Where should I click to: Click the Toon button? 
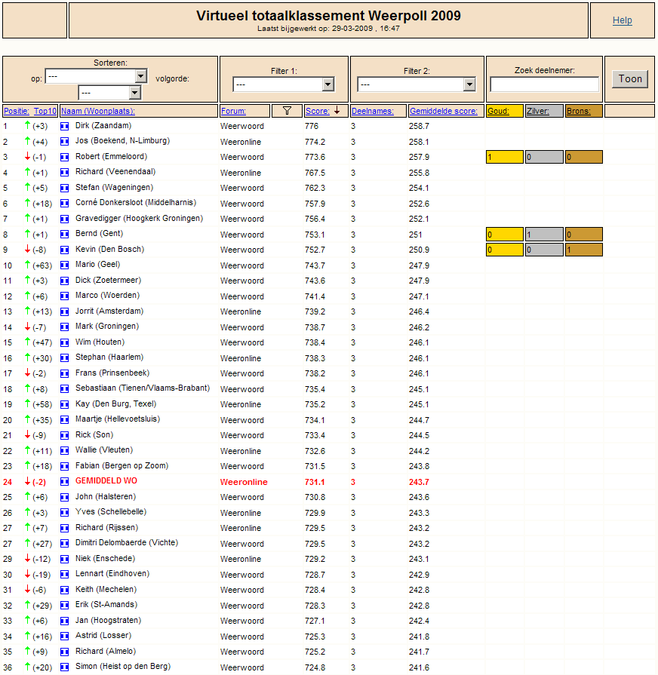tap(630, 78)
